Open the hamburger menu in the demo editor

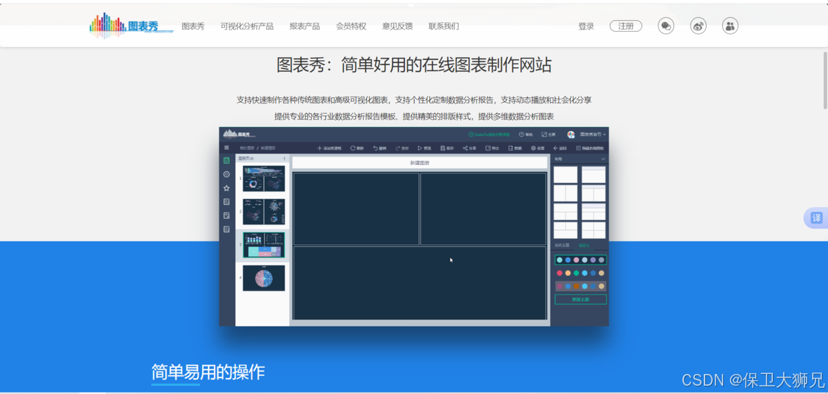coord(226,148)
